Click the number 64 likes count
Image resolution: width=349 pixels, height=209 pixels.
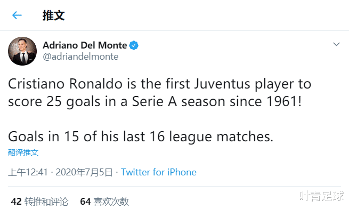85,202
